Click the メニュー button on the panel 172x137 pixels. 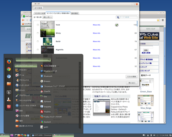point(5,135)
